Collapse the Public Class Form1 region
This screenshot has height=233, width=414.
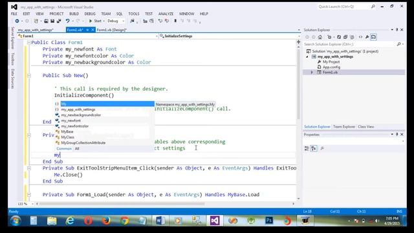[x=28, y=43]
